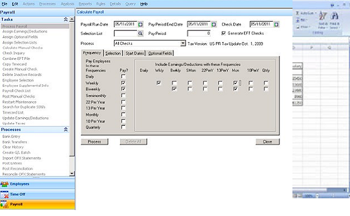Open calendar for Payroll Run Date

coord(141,24)
